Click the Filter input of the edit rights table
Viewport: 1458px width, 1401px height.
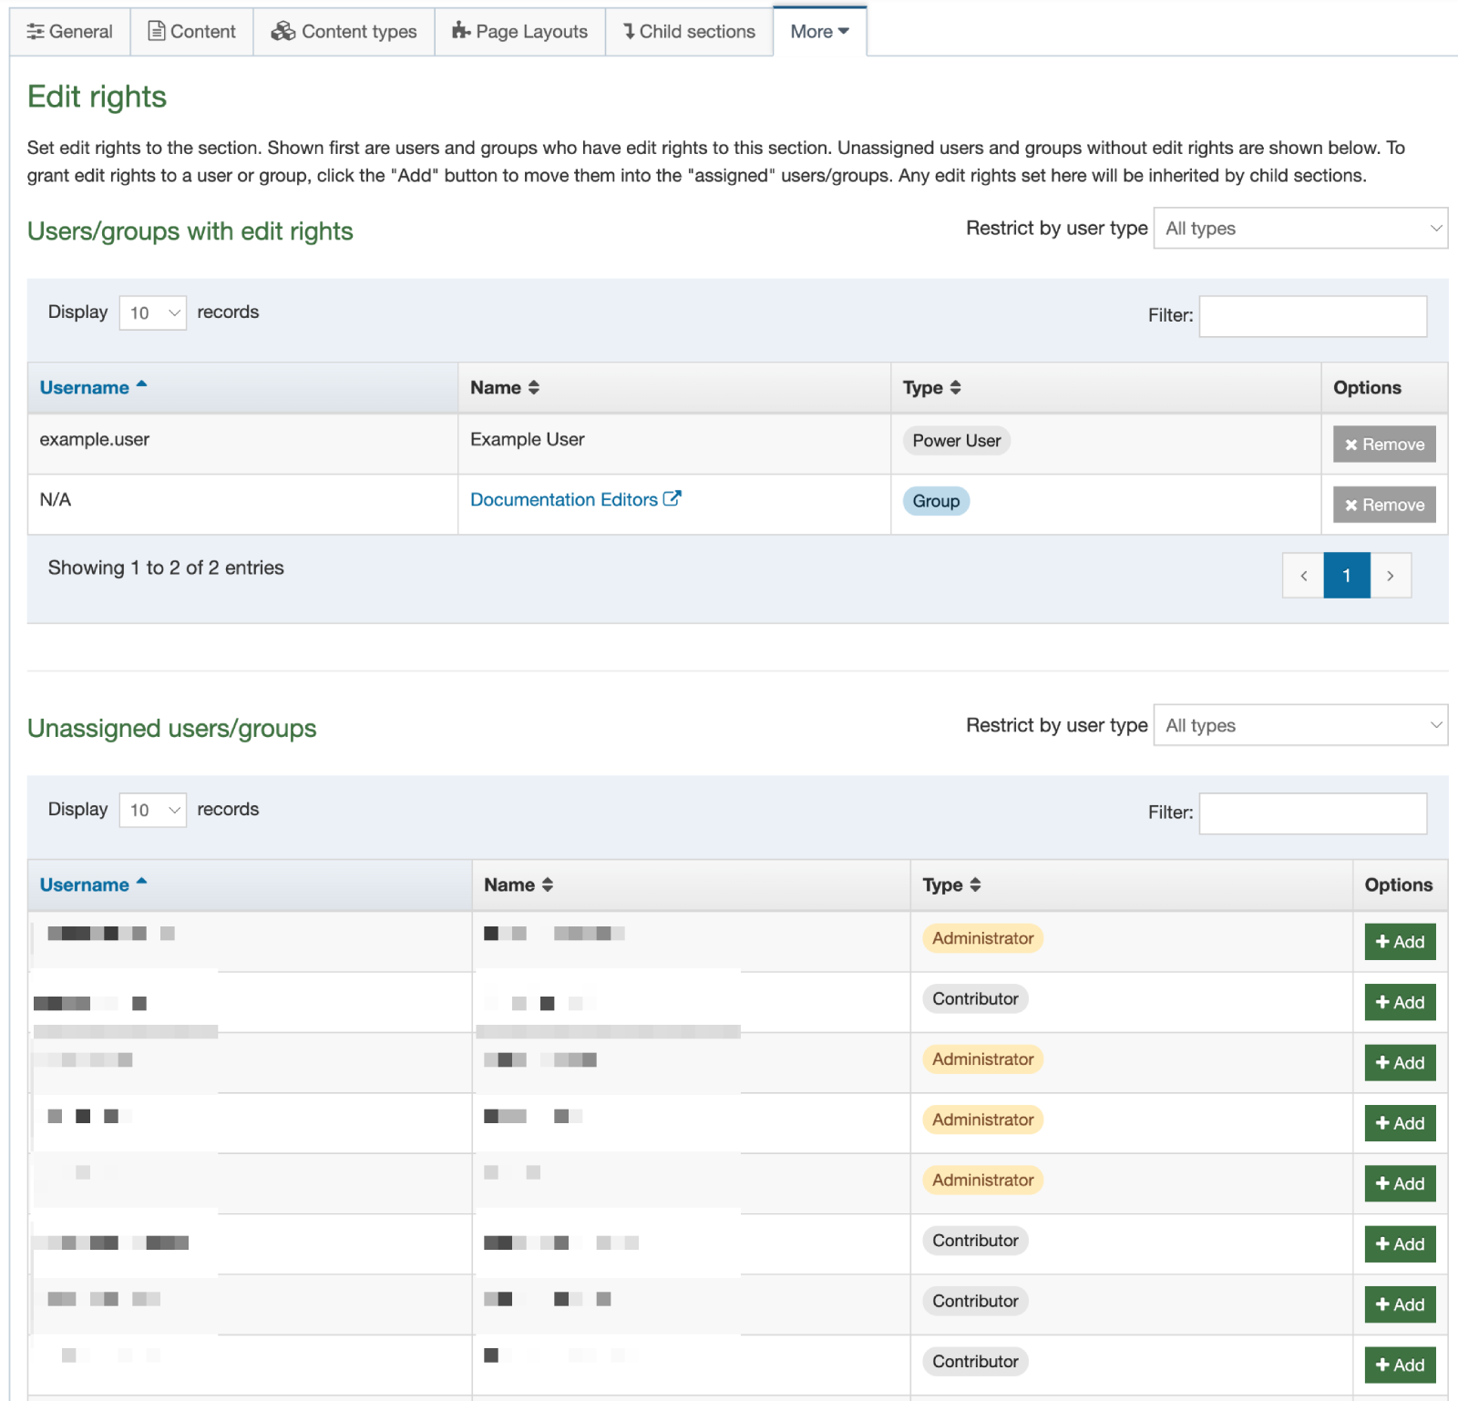1312,315
